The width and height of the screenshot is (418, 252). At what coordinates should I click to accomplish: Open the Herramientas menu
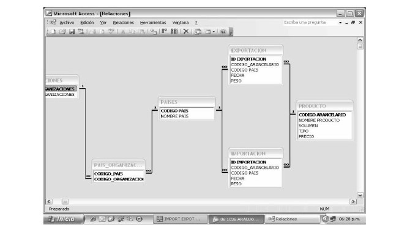[152, 22]
